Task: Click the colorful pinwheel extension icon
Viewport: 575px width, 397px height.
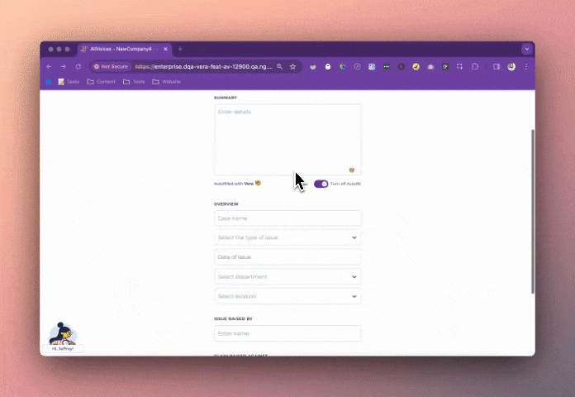Action: coord(343,66)
